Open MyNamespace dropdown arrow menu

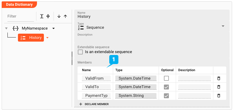[54, 28]
